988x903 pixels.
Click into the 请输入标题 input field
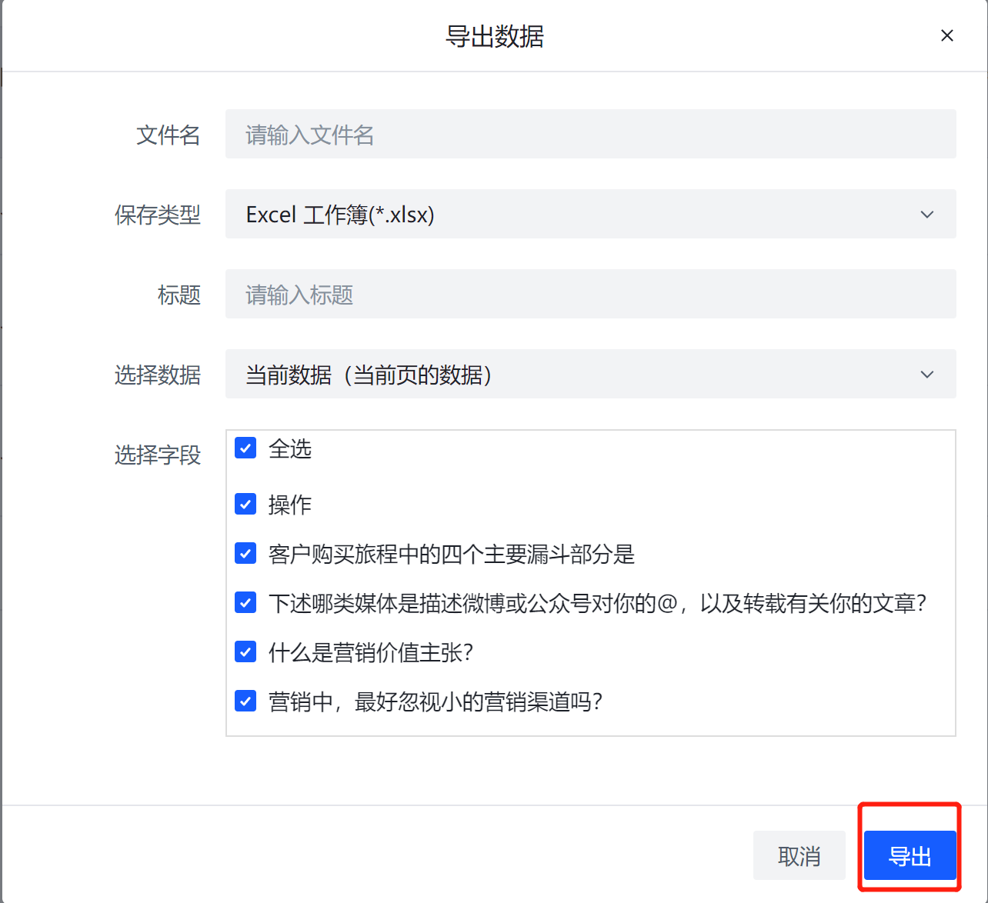[589, 295]
